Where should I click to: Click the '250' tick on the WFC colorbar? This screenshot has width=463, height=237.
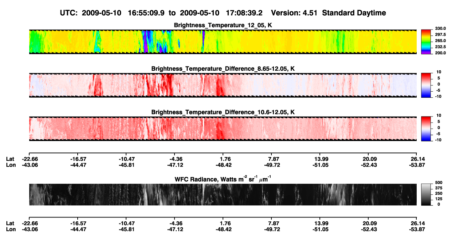[x=439, y=193]
